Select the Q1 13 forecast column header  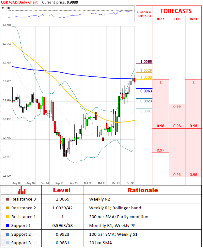(177, 19)
